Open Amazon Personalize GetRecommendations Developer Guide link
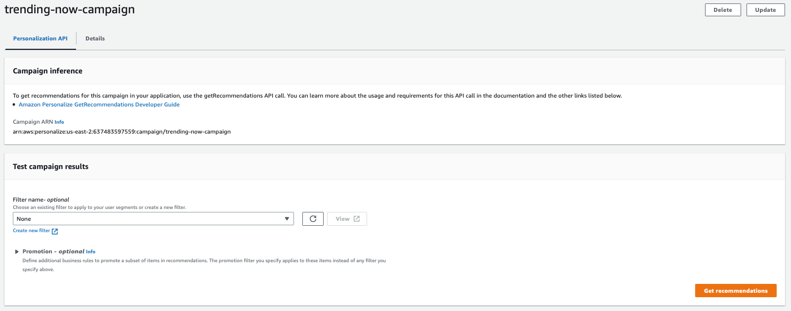Viewport: 791px width, 311px height. [99, 104]
